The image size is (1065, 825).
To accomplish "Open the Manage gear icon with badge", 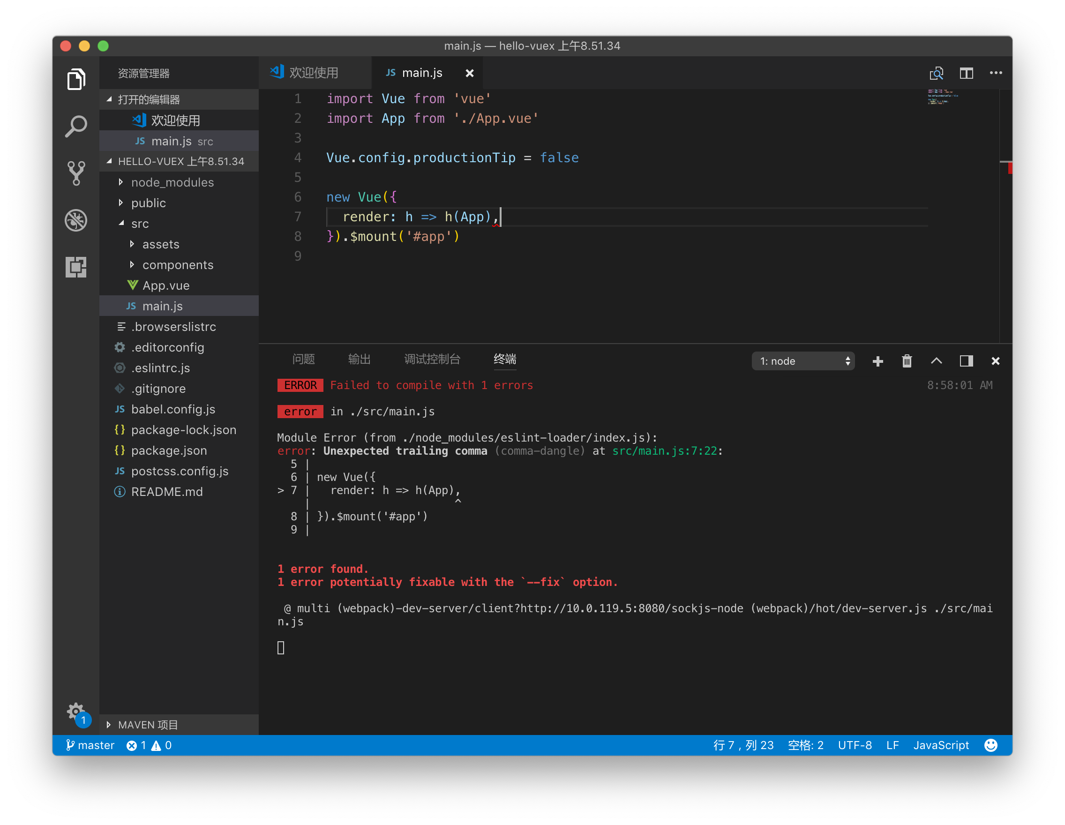I will [x=77, y=714].
